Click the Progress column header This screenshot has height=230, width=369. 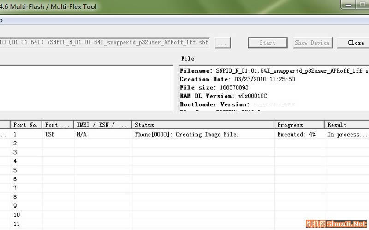tap(299, 125)
